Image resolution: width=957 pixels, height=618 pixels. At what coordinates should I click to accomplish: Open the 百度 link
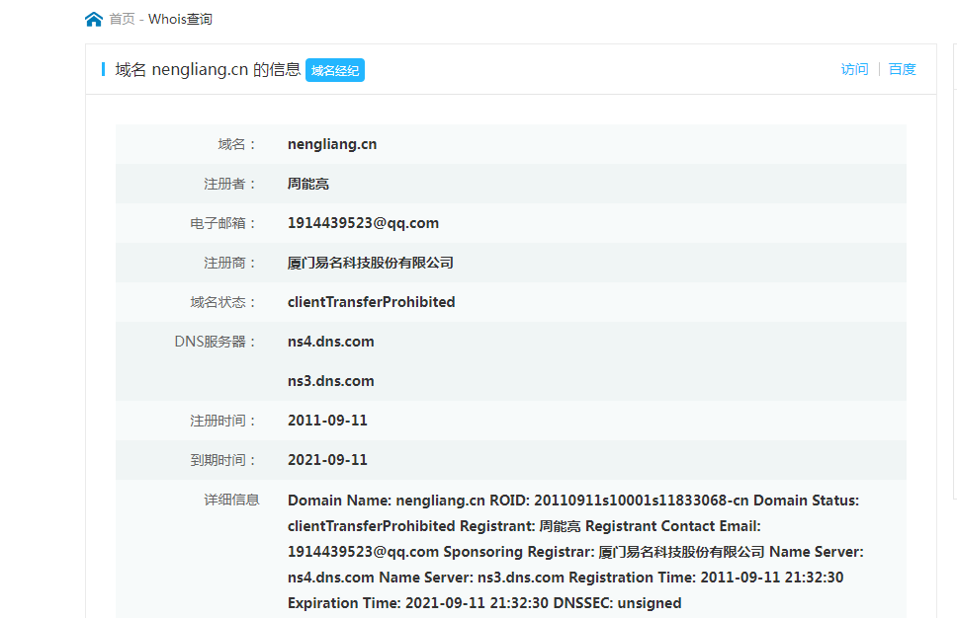902,69
